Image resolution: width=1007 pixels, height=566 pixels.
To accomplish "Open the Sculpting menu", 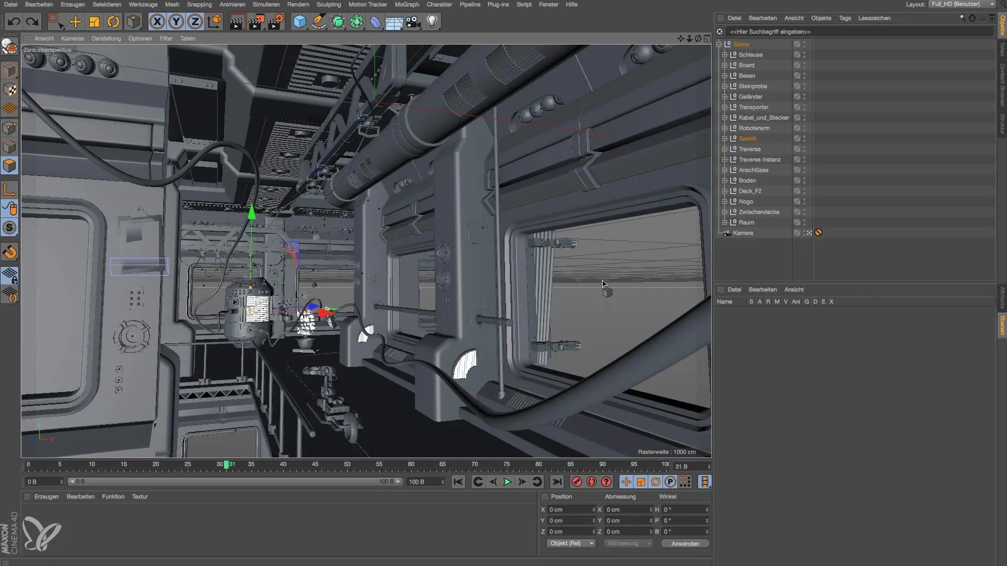I will pyautogui.click(x=329, y=4).
